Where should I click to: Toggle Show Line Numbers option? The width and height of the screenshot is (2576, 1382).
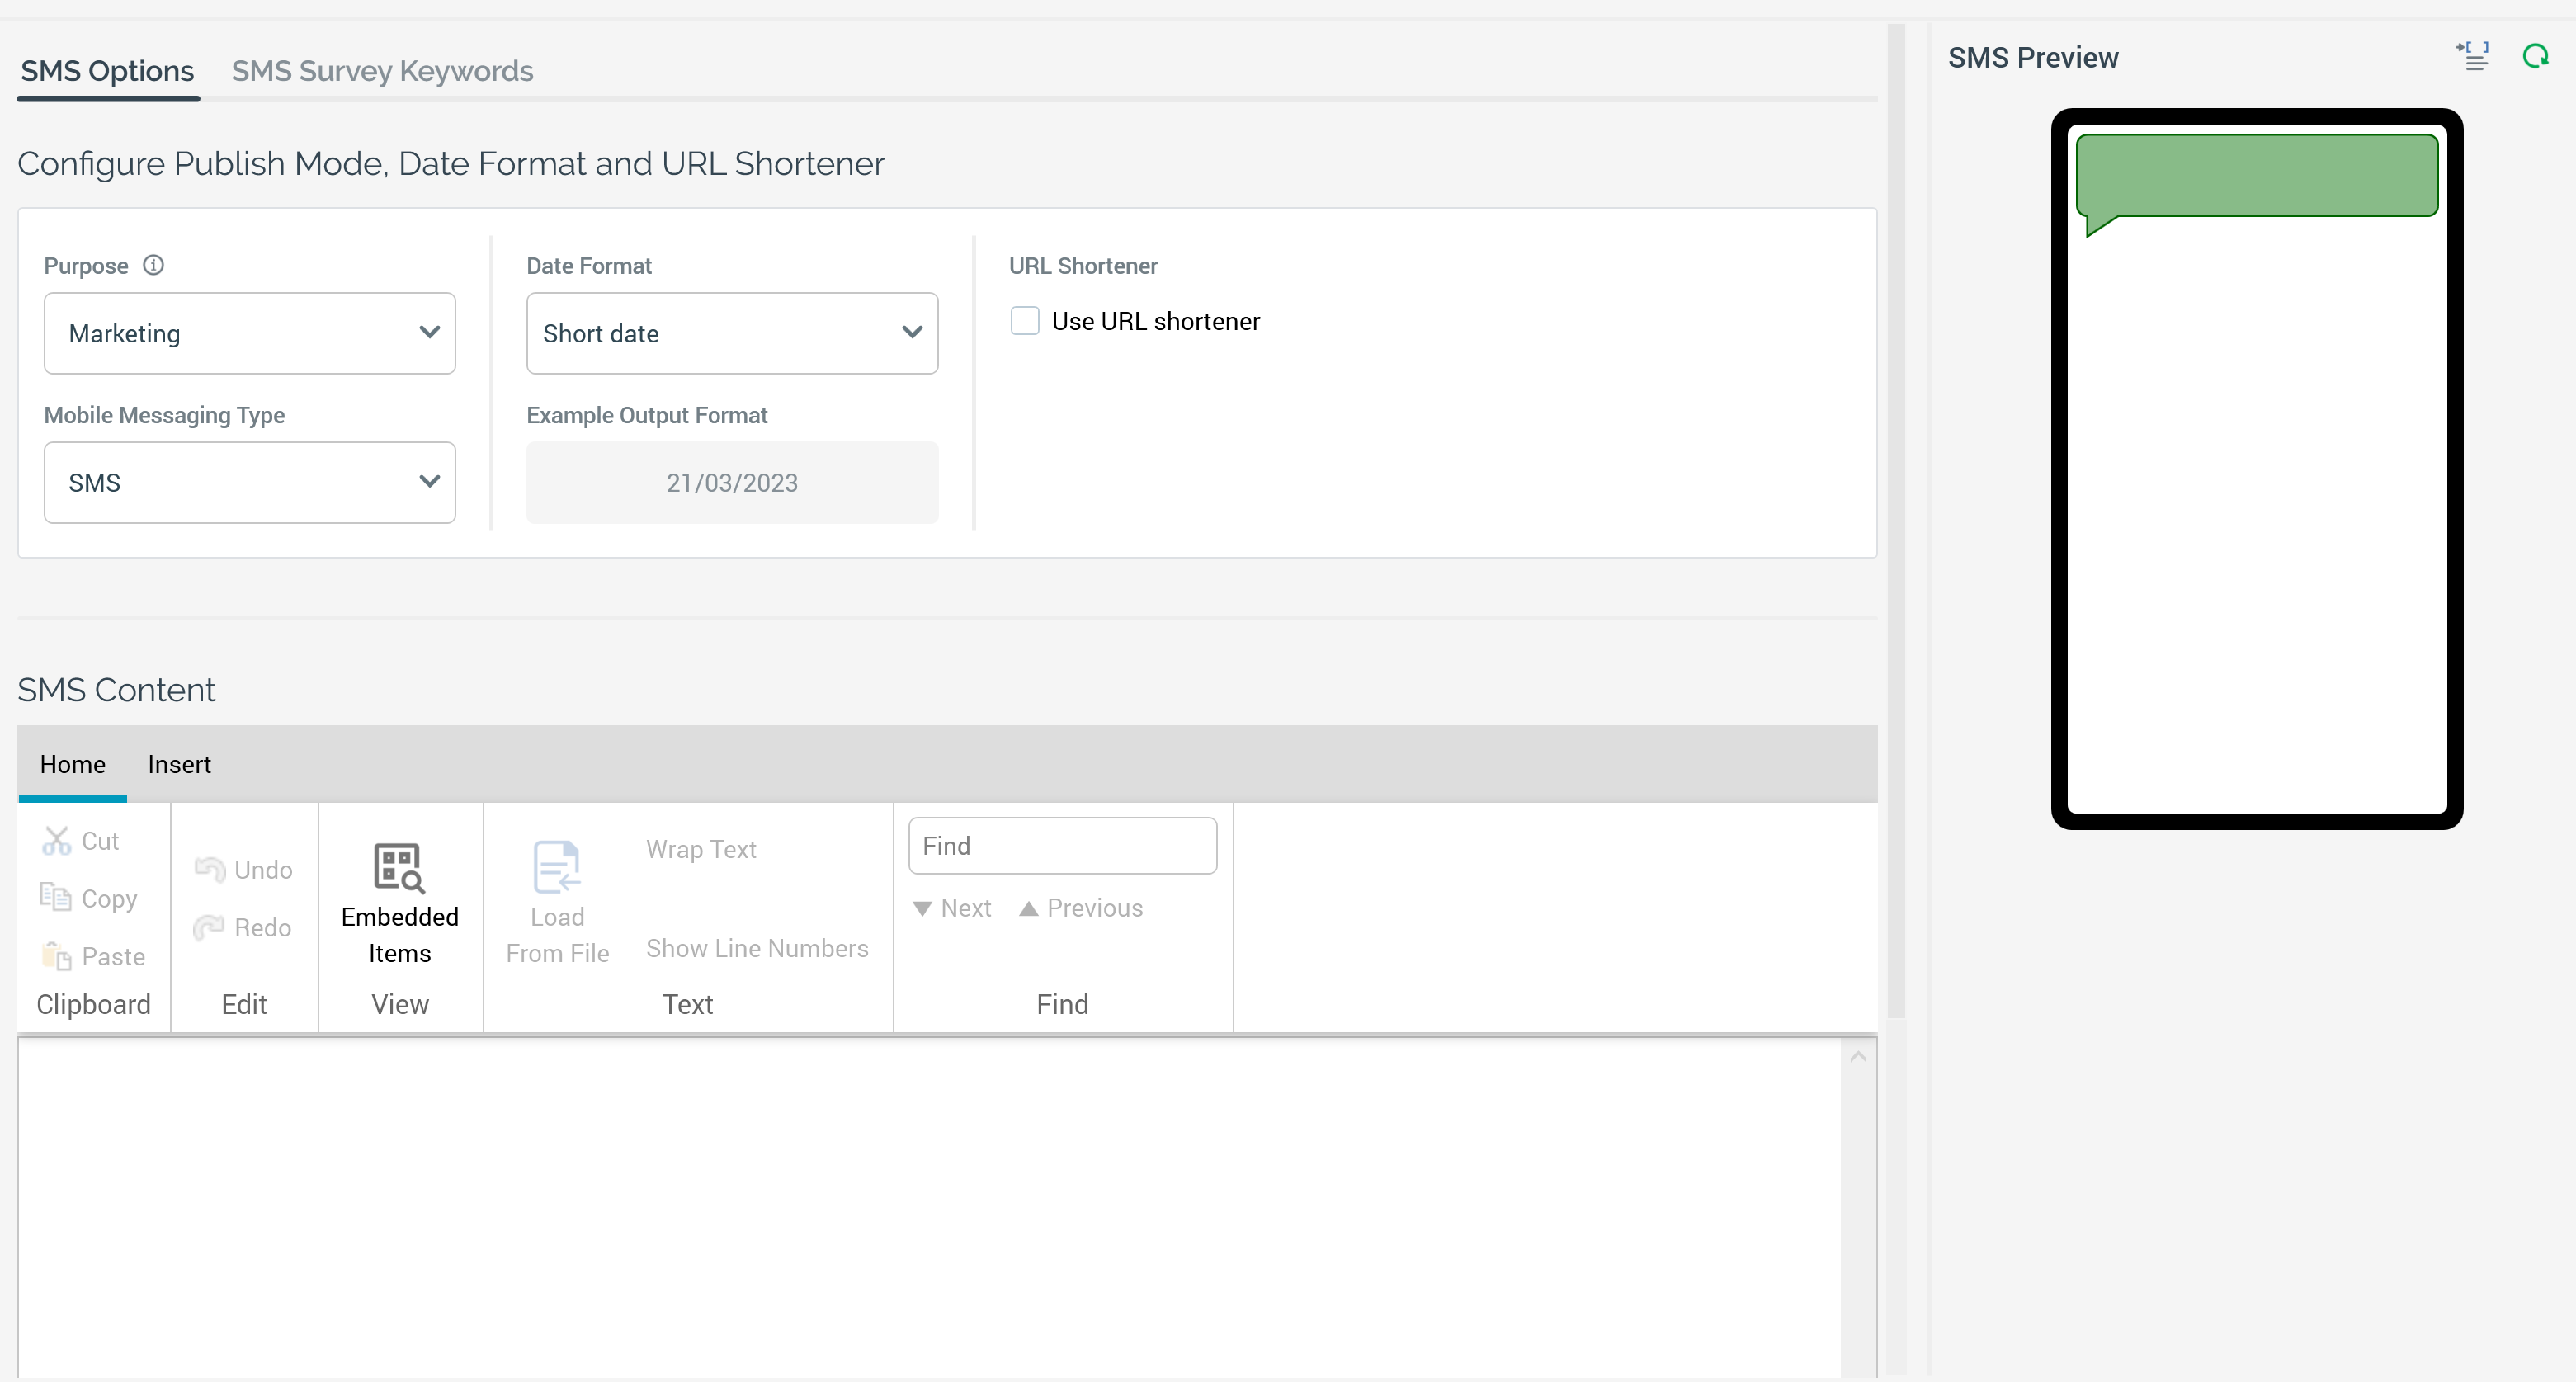[x=757, y=948]
